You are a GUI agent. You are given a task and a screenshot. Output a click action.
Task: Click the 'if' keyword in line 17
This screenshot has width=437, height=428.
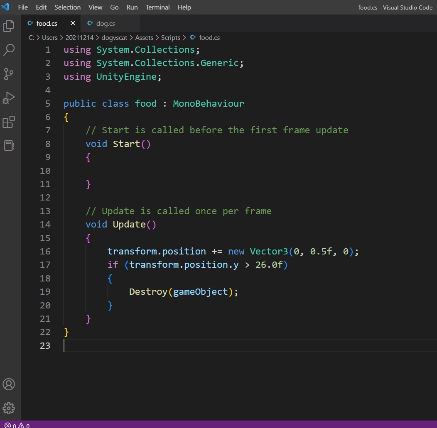pyautogui.click(x=113, y=265)
